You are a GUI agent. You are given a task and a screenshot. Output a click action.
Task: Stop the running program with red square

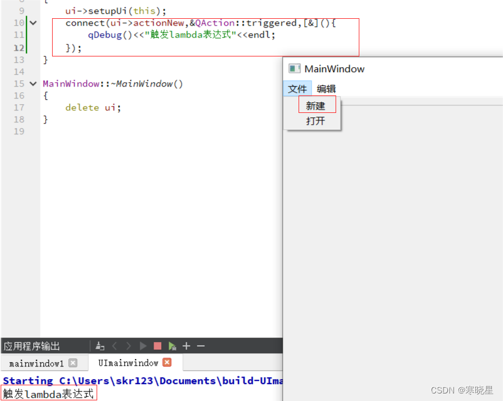157,346
